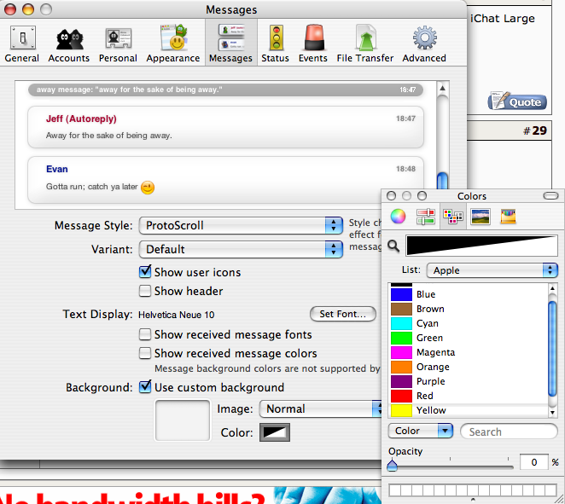The width and height of the screenshot is (565, 504).
Task: Click "Helvetica Neue 10" font label
Action: coord(176,315)
